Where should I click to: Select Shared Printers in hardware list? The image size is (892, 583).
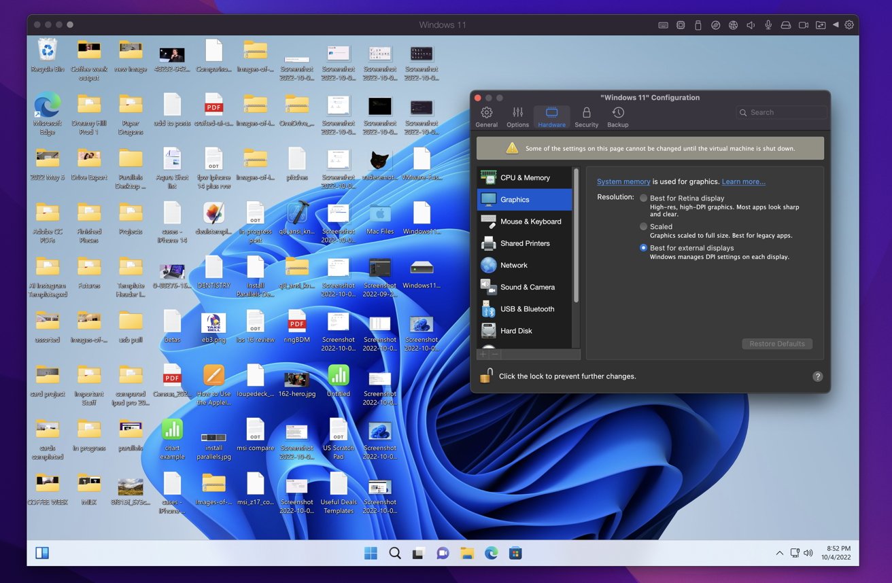coord(525,243)
